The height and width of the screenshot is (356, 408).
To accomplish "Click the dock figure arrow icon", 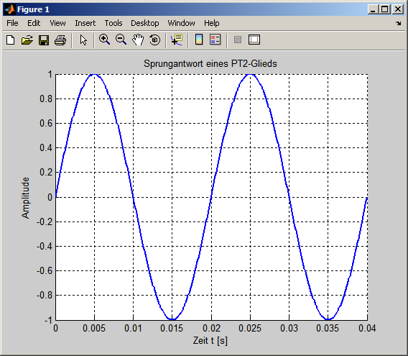I will click(399, 24).
